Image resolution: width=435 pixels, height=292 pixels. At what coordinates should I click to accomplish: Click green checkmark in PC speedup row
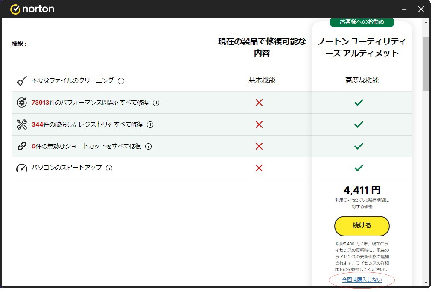point(359,168)
